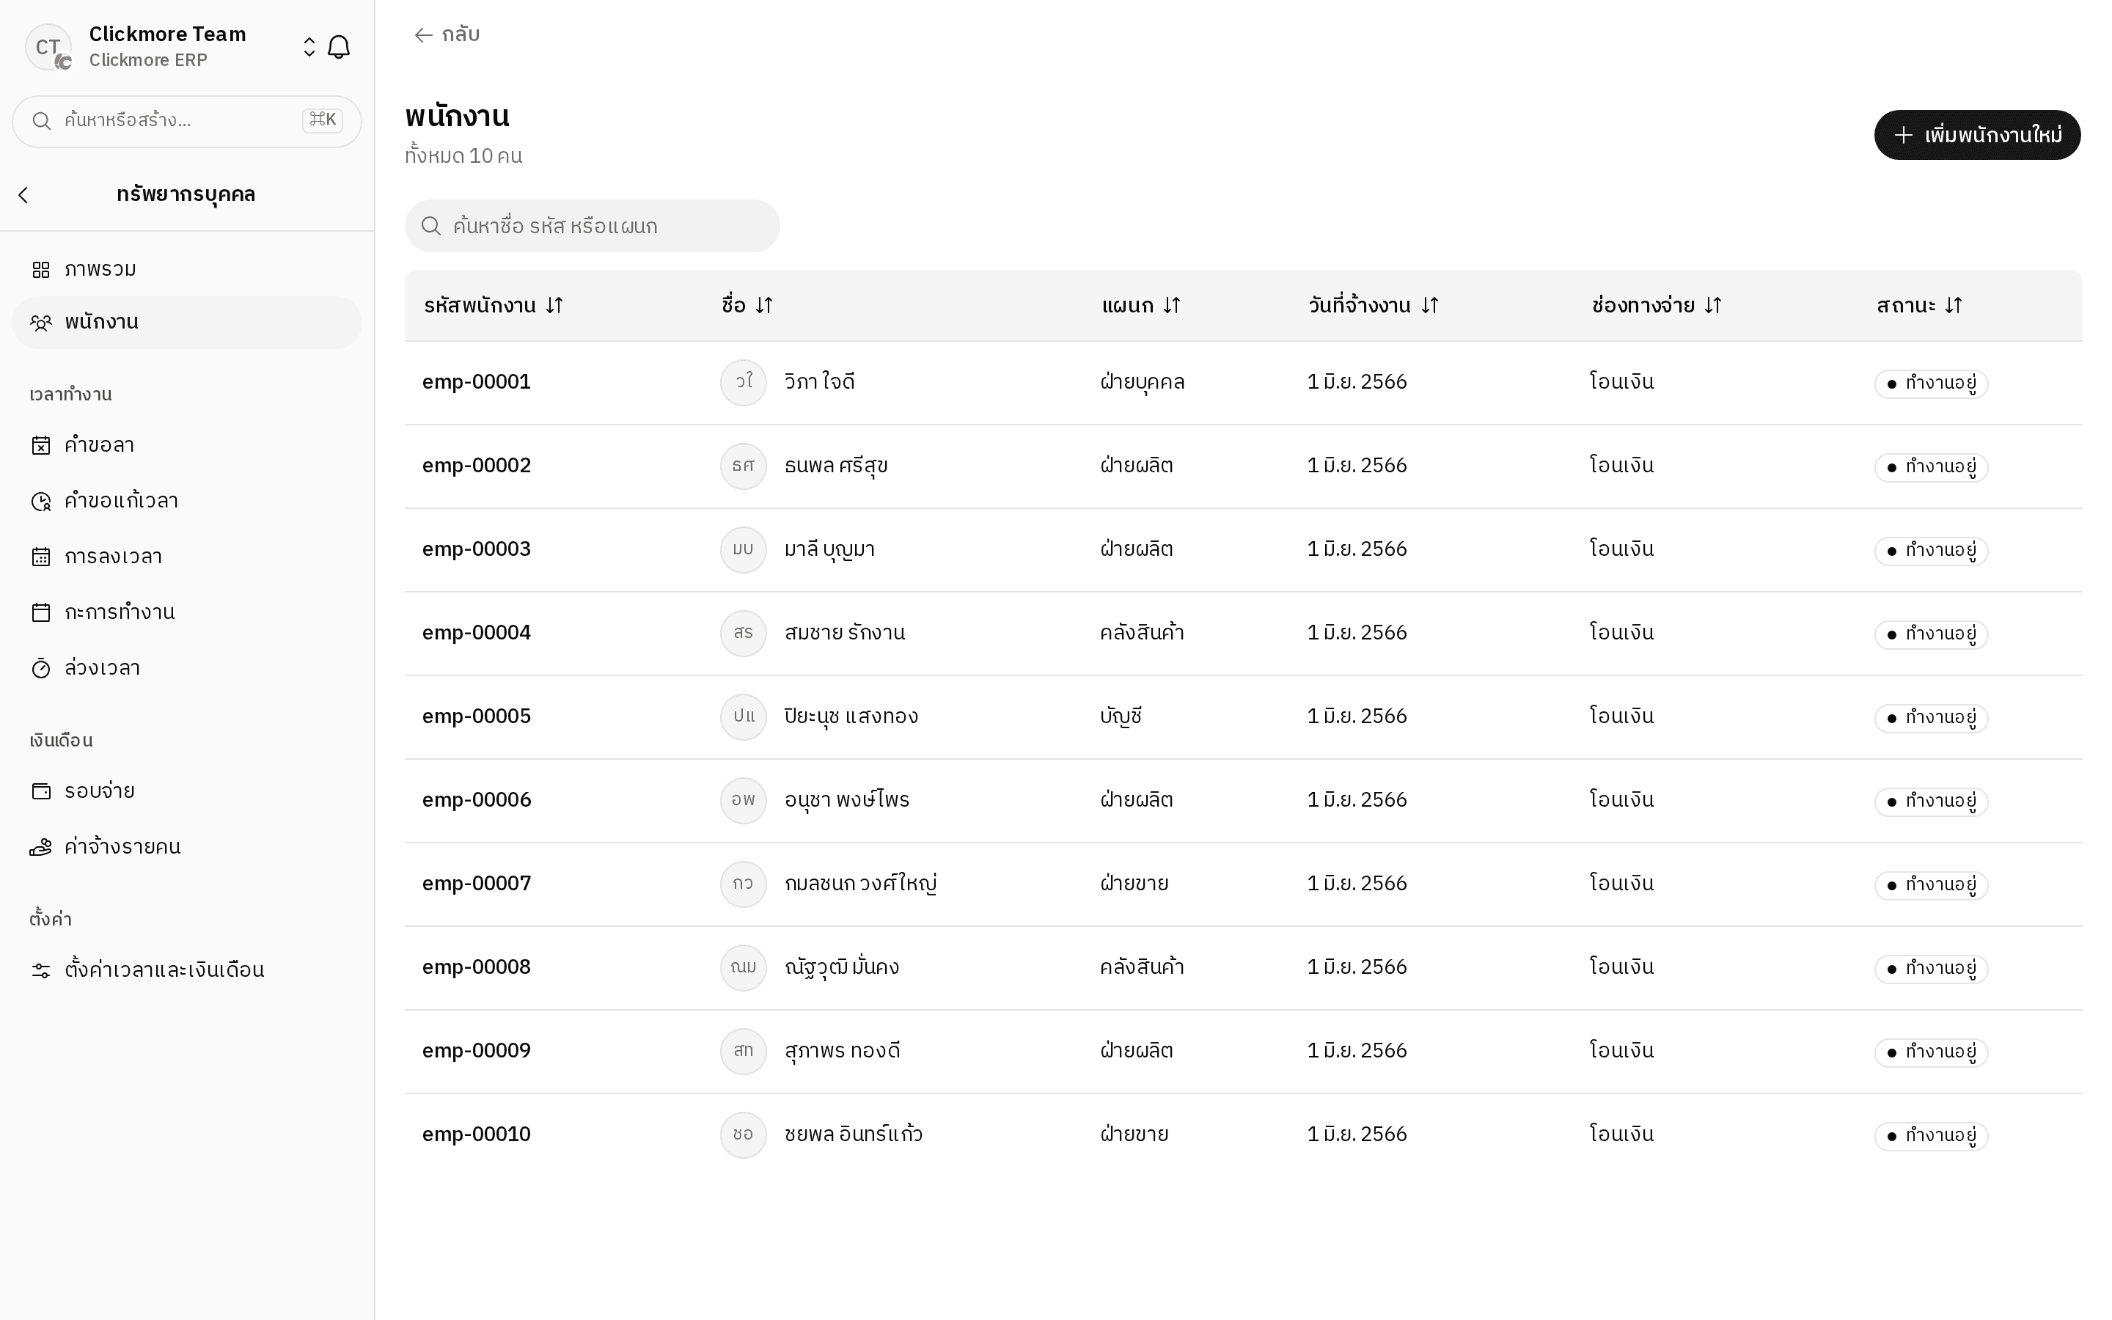Select name กมลชนก วงศ์ใหญ่
Viewport: 2112px width, 1320px height.
[860, 884]
